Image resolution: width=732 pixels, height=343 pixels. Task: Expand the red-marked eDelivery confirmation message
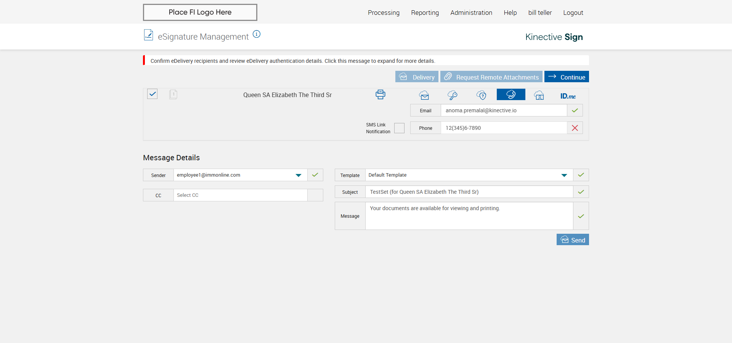(x=292, y=61)
